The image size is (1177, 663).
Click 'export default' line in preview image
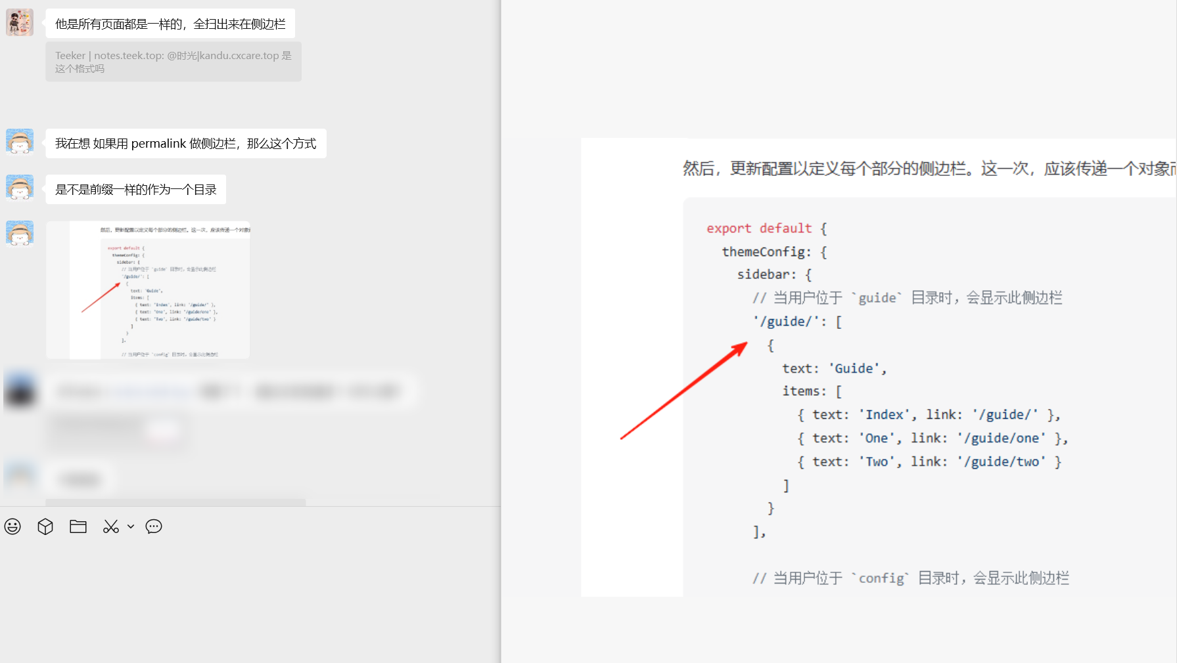coord(759,228)
